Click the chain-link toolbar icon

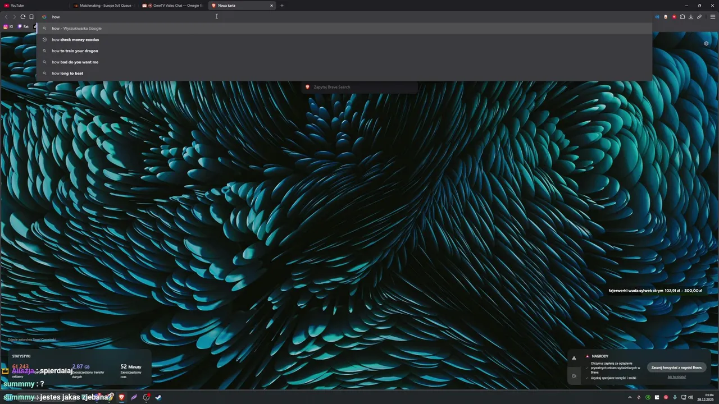(x=699, y=17)
